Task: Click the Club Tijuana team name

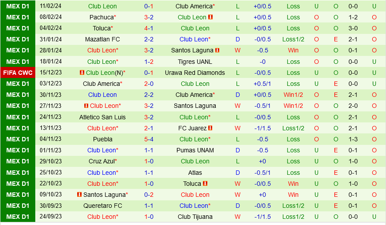Action: point(195,217)
